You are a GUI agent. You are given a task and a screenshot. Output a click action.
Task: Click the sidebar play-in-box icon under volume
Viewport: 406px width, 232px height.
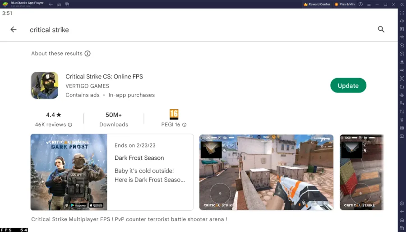pos(402,29)
